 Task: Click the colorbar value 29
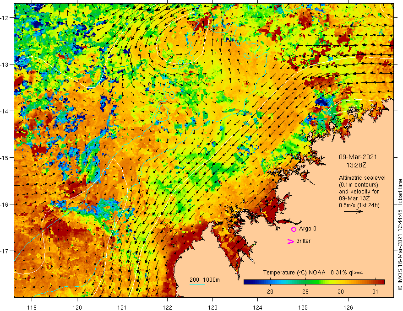[305, 292]
